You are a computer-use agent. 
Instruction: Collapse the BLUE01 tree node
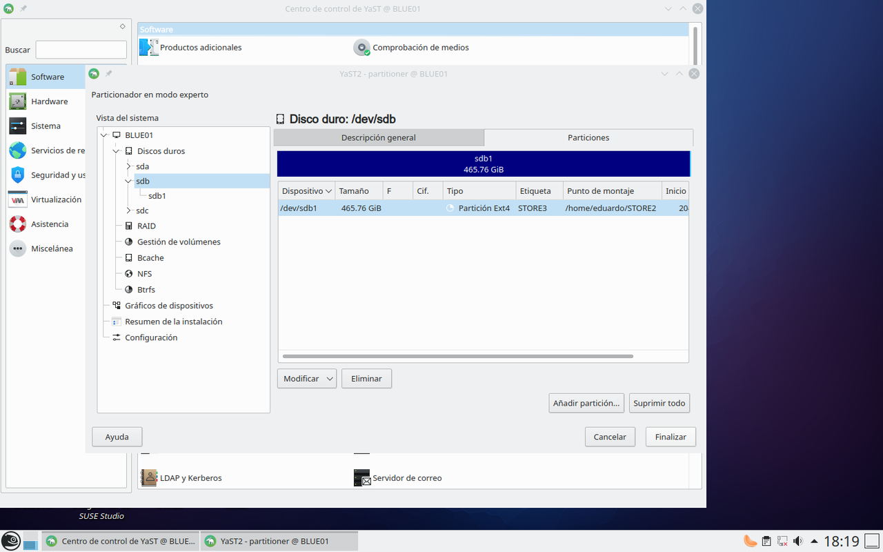coord(104,135)
